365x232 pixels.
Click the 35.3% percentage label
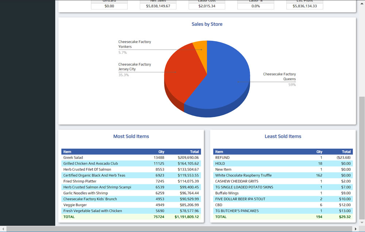pyautogui.click(x=123, y=75)
